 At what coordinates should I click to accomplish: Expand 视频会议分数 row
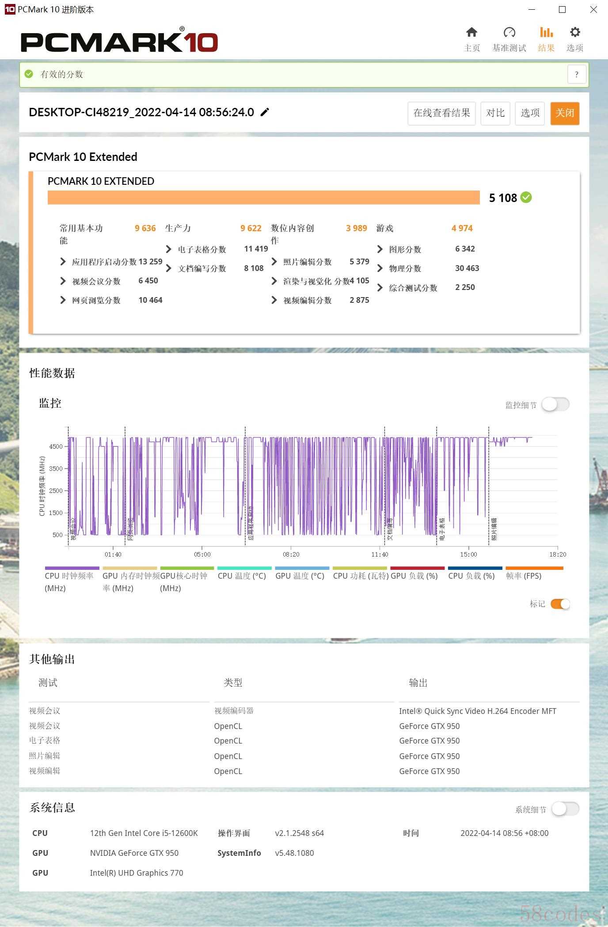tap(63, 281)
